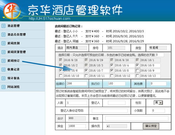Click the record for 登记人 小小
The image size is (175, 135).
coord(99,31)
